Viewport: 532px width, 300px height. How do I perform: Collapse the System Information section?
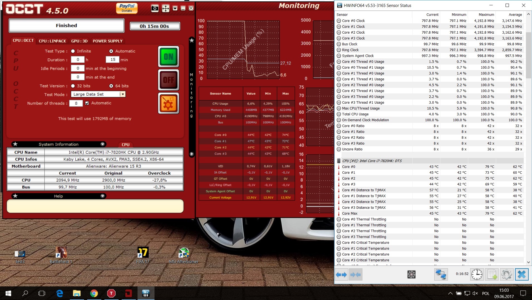coord(102,144)
